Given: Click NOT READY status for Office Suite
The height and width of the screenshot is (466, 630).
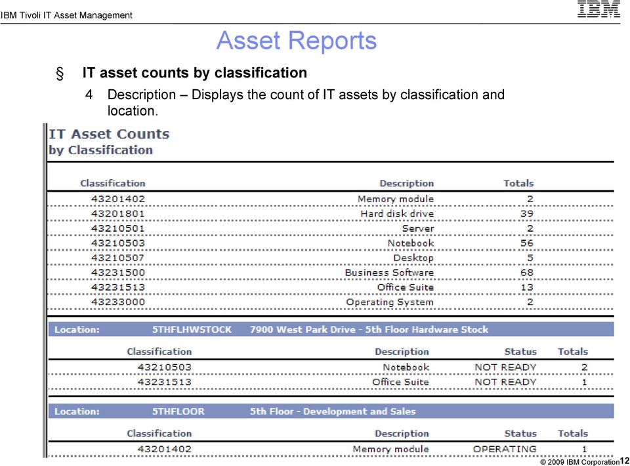Looking at the screenshot, I should tap(505, 382).
